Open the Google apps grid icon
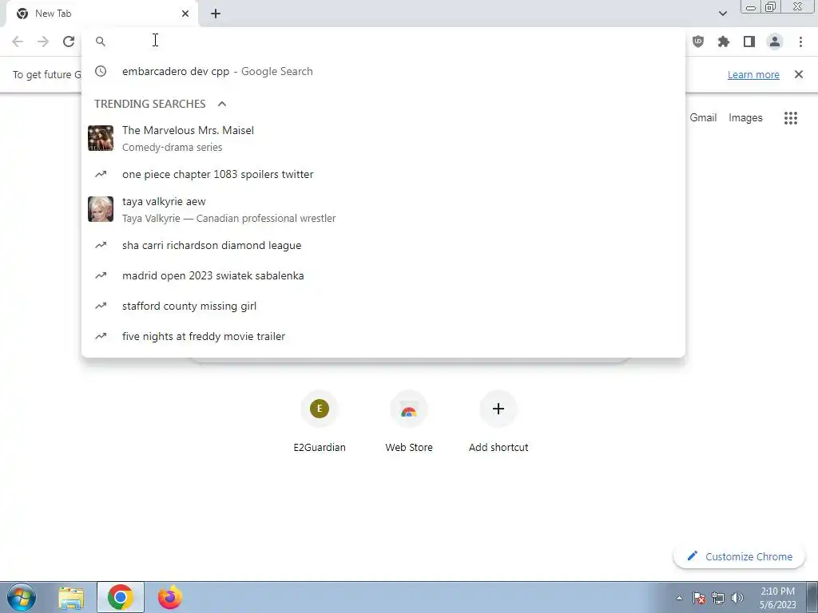 pyautogui.click(x=791, y=118)
